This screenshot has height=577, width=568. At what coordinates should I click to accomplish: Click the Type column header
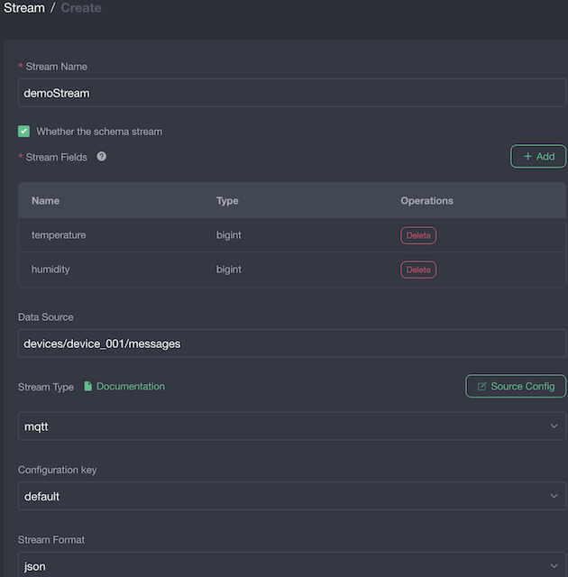(x=227, y=201)
